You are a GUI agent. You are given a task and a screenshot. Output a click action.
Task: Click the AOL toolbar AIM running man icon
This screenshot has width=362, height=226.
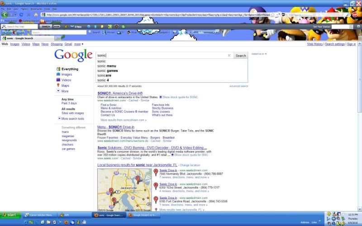click(66, 27)
